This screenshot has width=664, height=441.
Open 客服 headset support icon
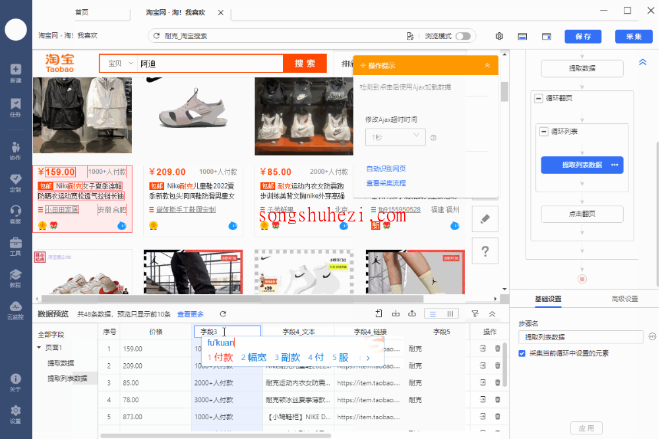(x=16, y=210)
